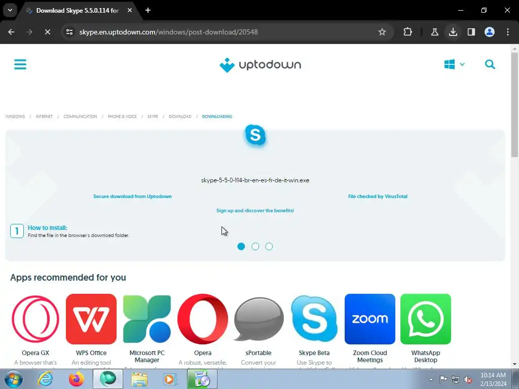The height and width of the screenshot is (389, 519).
Task: Go to the Skype breadcrumb
Action: click(153, 116)
